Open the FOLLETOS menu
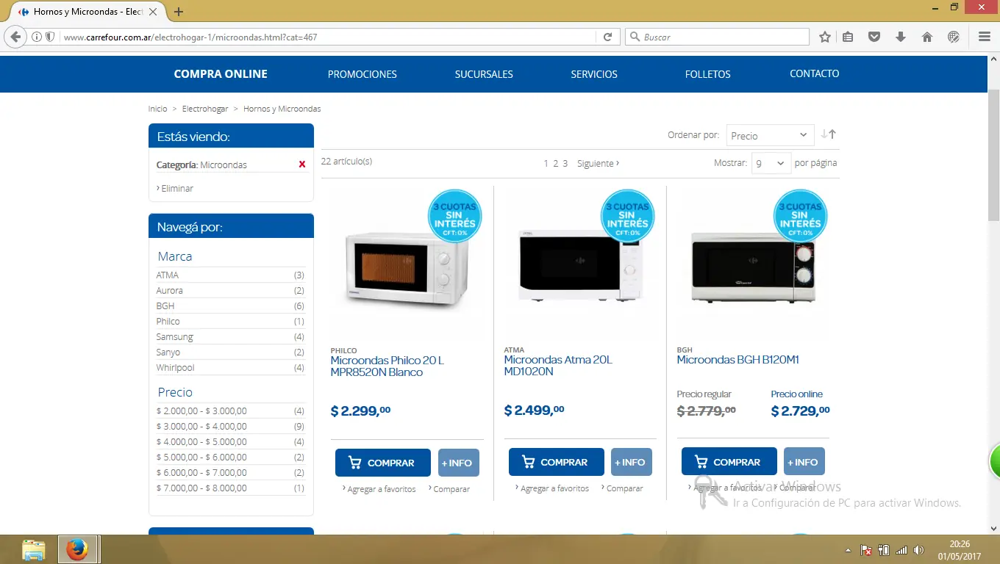Image resolution: width=1000 pixels, height=564 pixels. pos(708,74)
